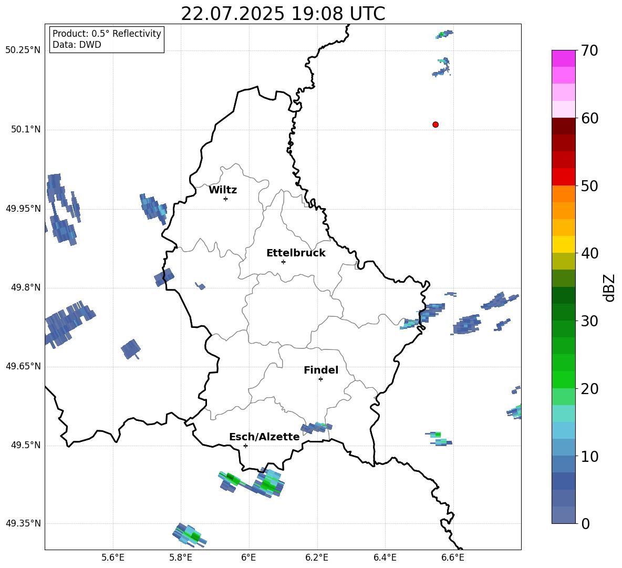Click the yellow colorbar swatch at 40
The width and height of the screenshot is (622, 568).
(563, 244)
